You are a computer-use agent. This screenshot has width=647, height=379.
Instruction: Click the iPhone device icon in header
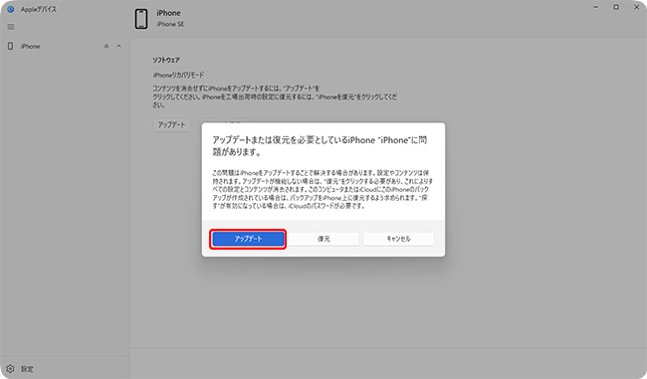pyautogui.click(x=141, y=19)
